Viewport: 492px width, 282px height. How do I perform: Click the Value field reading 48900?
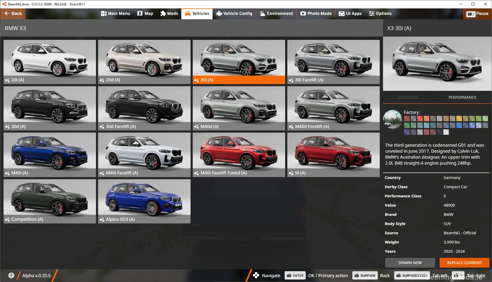click(449, 205)
